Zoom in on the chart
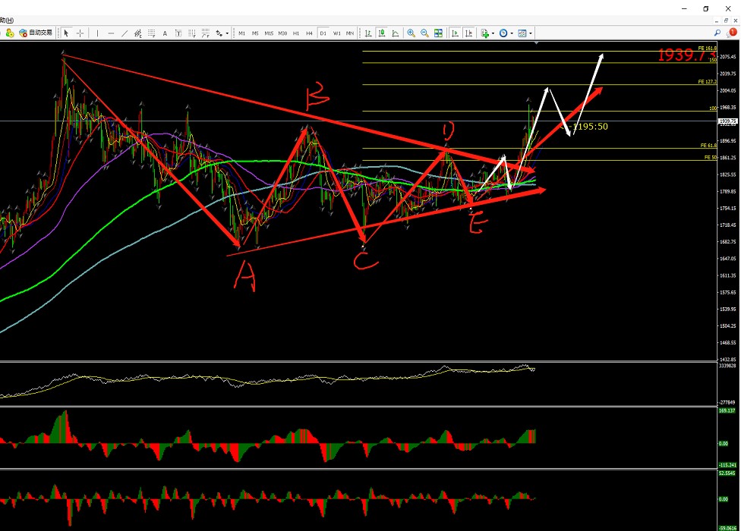 pos(411,33)
